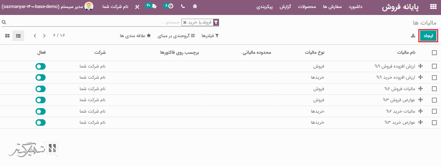
Task: Open the chat messages icon
Action: [154, 6]
